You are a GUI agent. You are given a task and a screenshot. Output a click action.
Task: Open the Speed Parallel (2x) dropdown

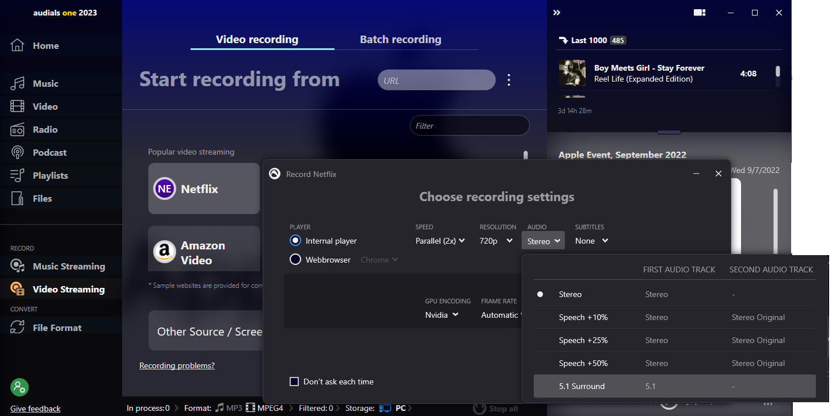(x=440, y=241)
